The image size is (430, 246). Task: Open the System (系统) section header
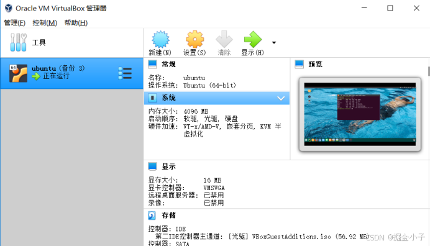click(217, 98)
